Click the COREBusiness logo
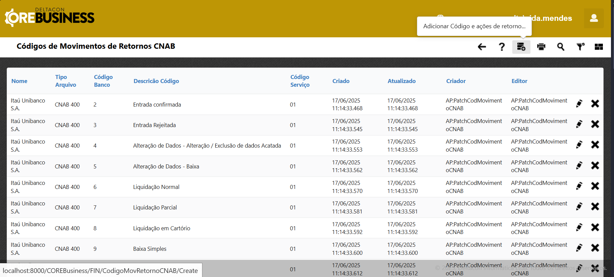This screenshot has width=614, height=277. [50, 17]
